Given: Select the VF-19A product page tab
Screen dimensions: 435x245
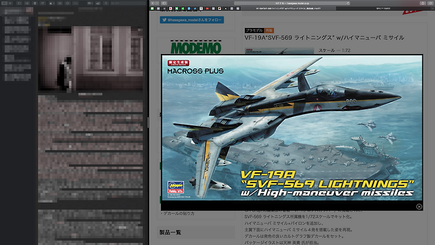Looking at the screenshot, I should click(x=288, y=8).
